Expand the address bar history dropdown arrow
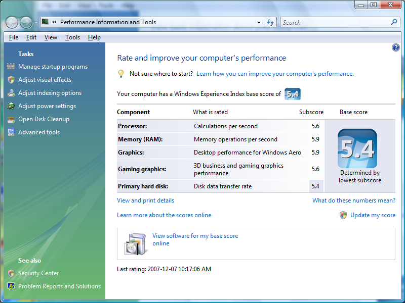 (259, 23)
